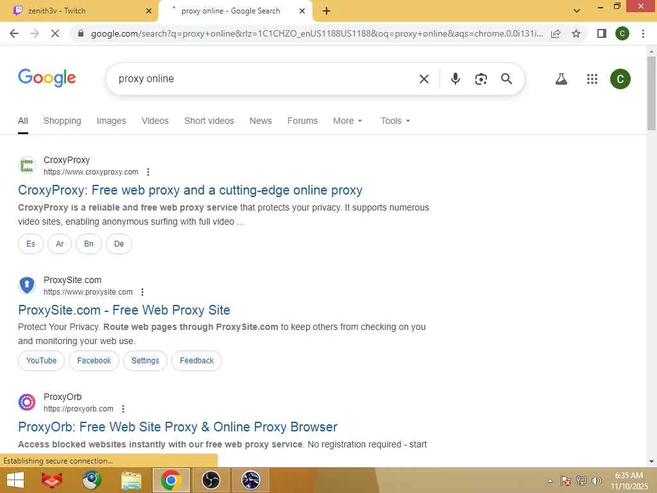Screen dimensions: 657x493
Task: Open volume control in system tray
Action: [596, 480]
